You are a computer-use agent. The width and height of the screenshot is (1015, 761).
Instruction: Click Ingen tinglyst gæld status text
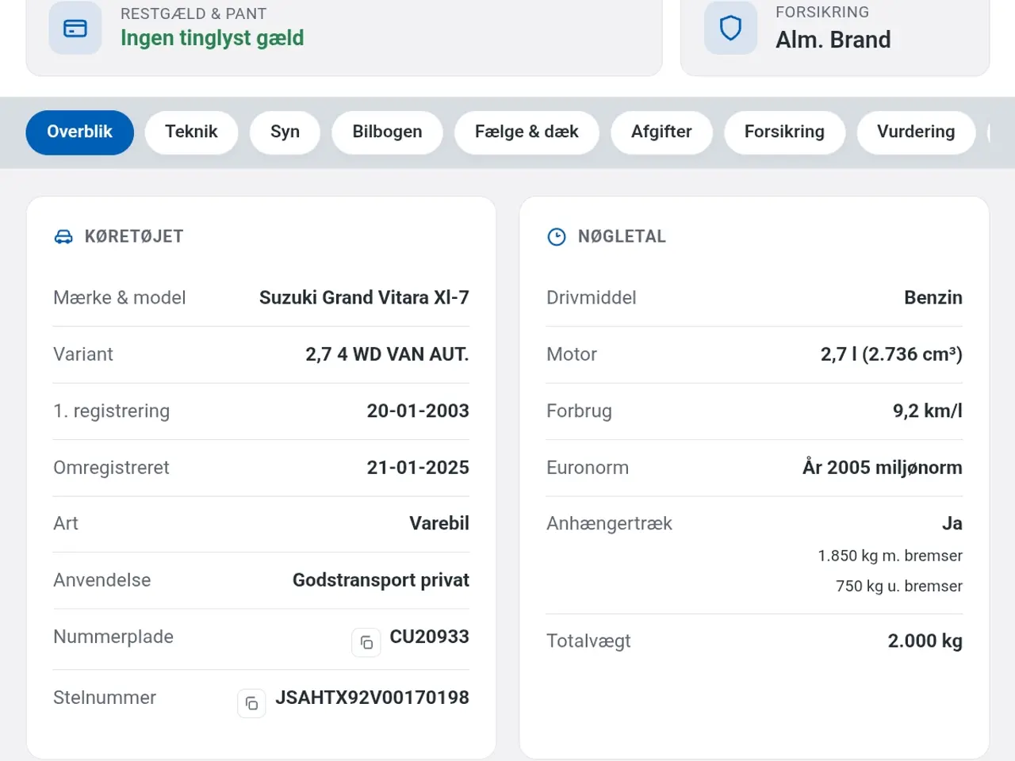click(x=213, y=38)
